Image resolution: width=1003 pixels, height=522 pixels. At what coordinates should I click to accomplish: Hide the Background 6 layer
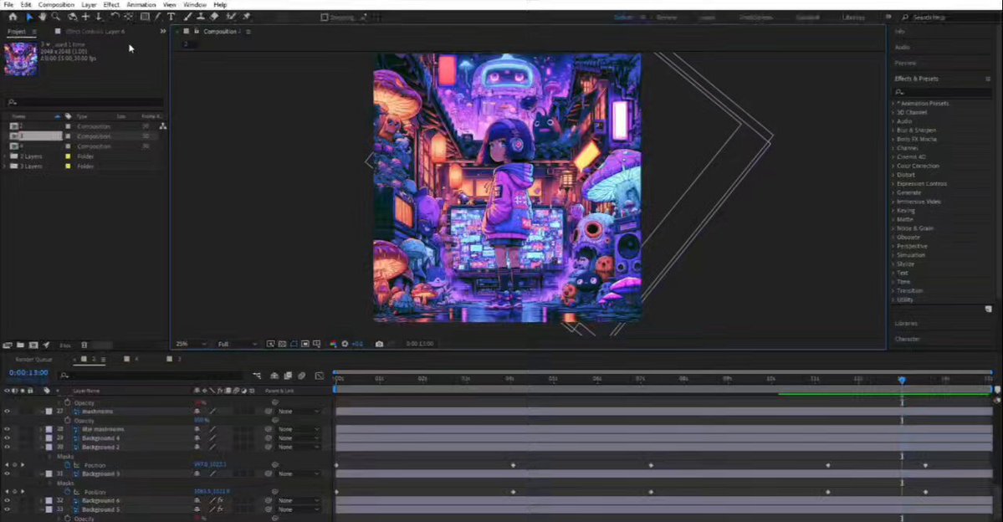pos(7,501)
